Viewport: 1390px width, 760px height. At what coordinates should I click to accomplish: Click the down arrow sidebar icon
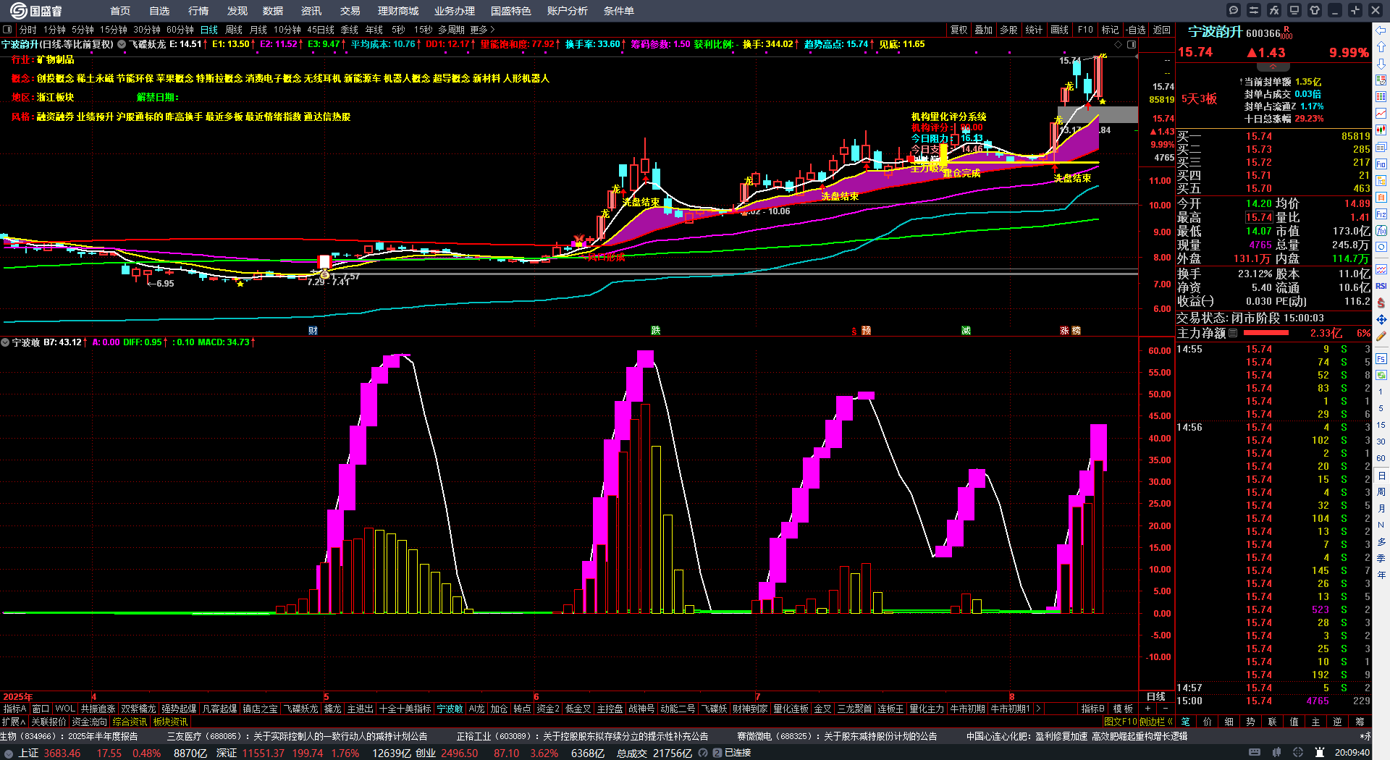1381,64
